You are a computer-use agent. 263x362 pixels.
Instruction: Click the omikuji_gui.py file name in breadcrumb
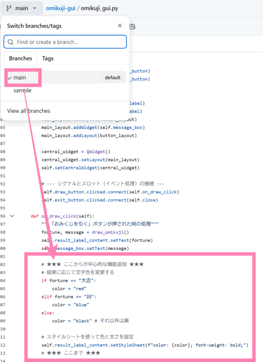(x=99, y=9)
